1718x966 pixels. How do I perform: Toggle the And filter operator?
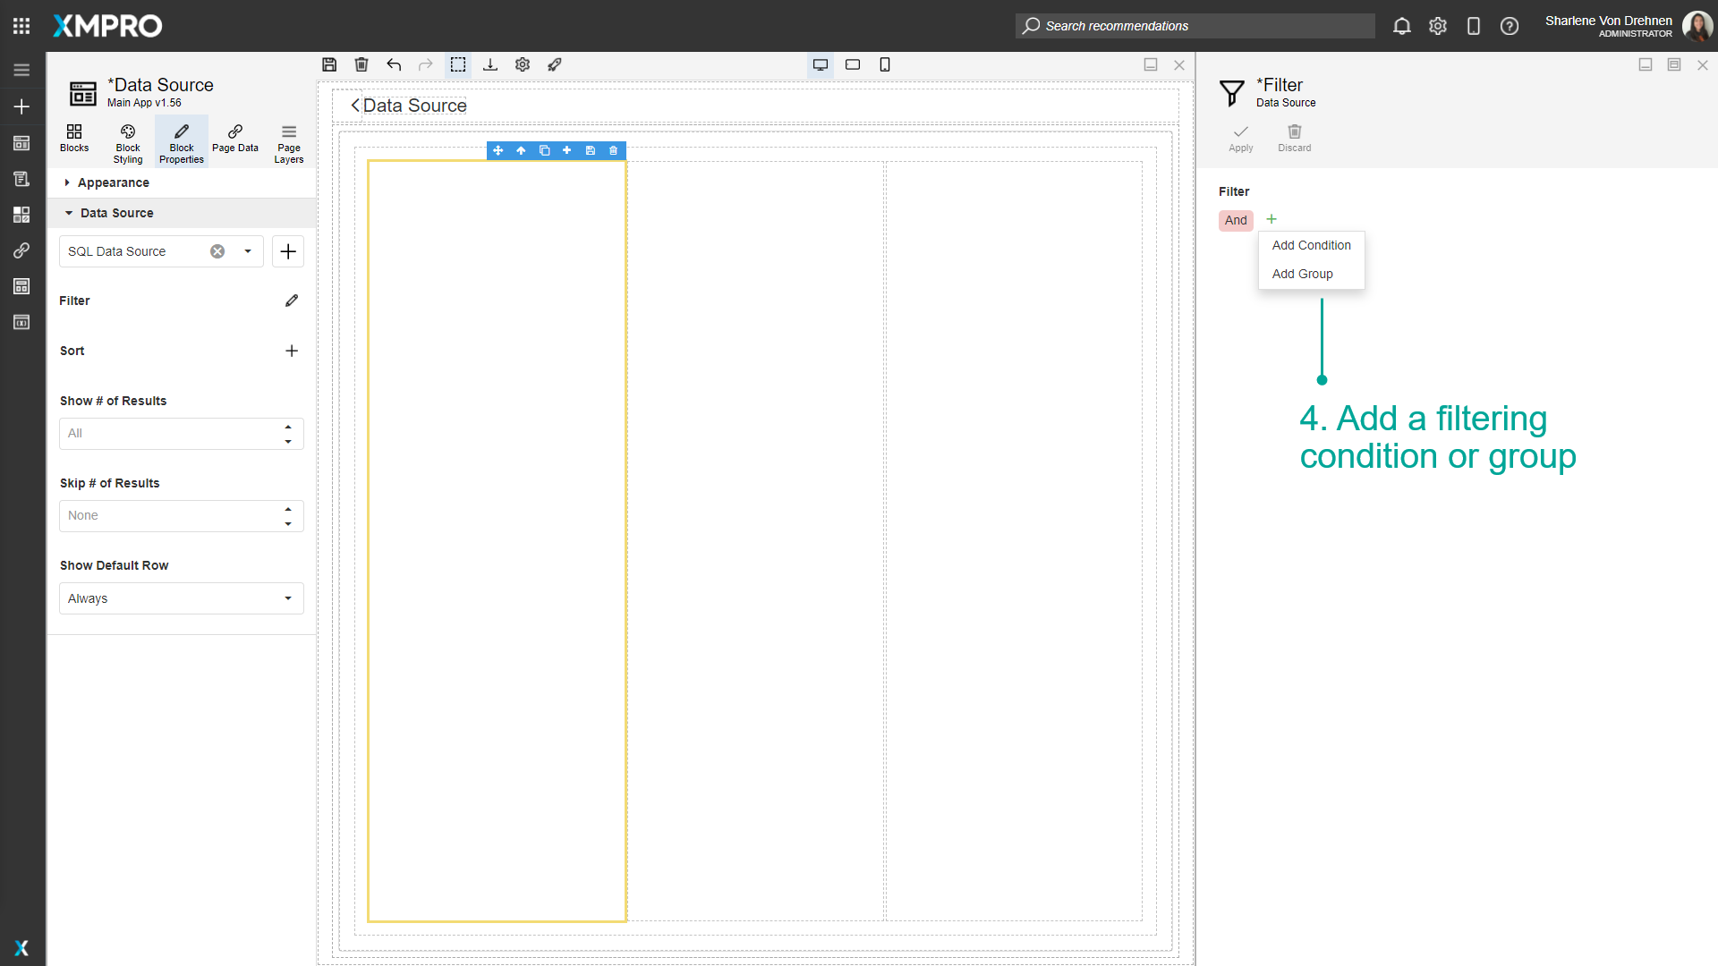[1236, 220]
